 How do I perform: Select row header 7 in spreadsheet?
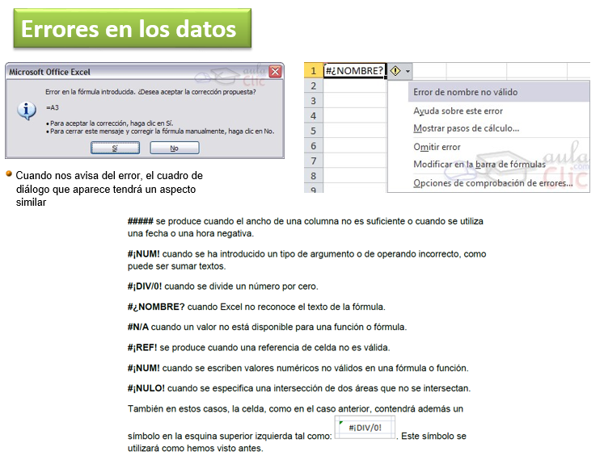(x=313, y=161)
